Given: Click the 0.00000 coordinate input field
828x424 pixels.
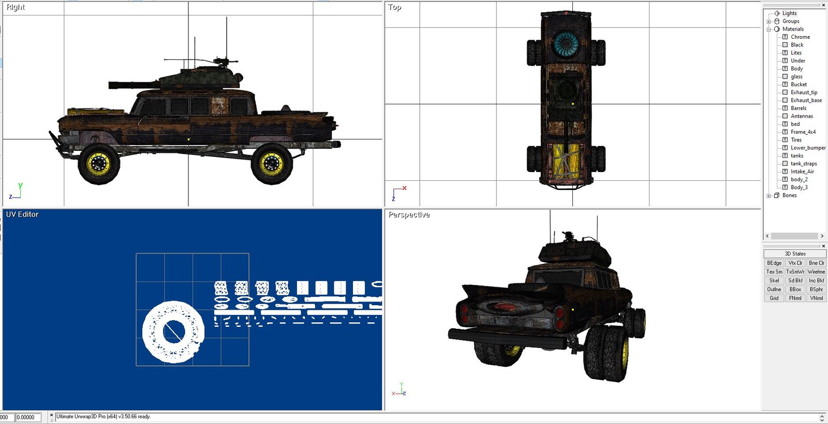Looking at the screenshot, I should (x=27, y=417).
